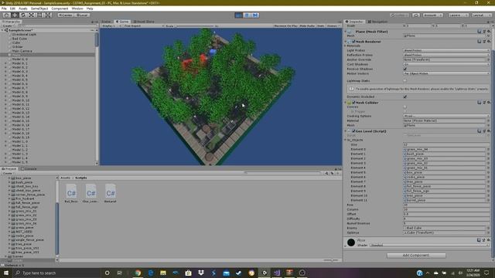Click the Play button
This screenshot has width=495, height=278.
click(x=239, y=15)
